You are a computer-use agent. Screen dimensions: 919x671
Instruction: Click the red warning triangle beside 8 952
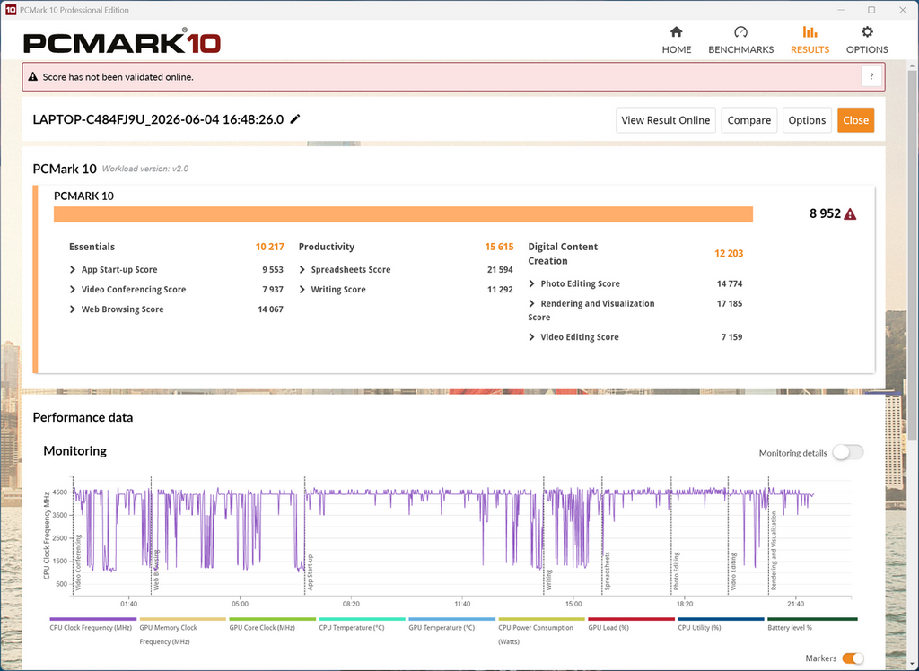click(850, 213)
